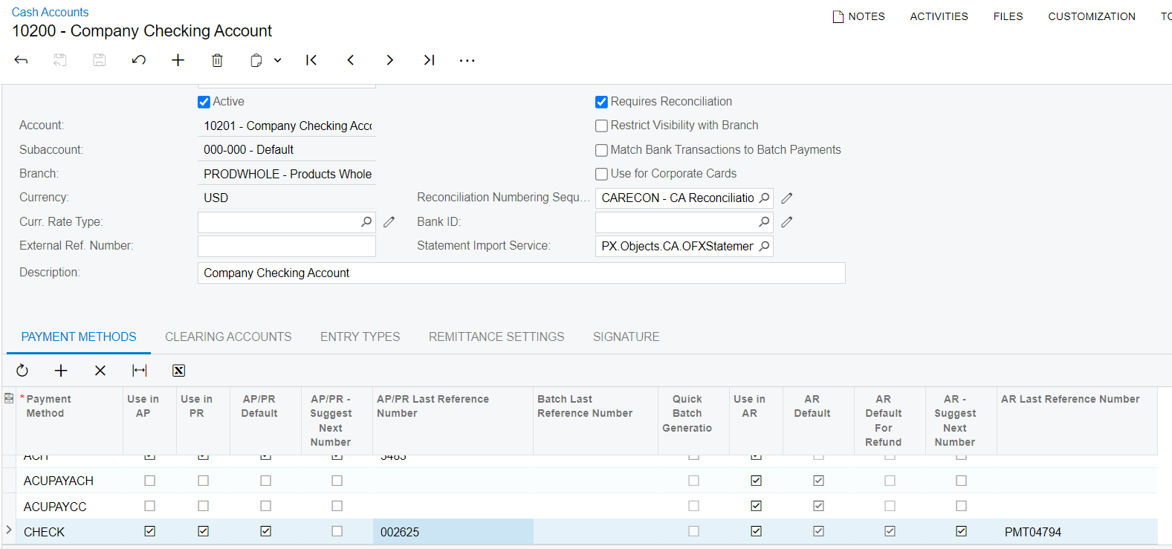Add a new cash account record
The width and height of the screenshot is (1172, 549).
coord(178,60)
